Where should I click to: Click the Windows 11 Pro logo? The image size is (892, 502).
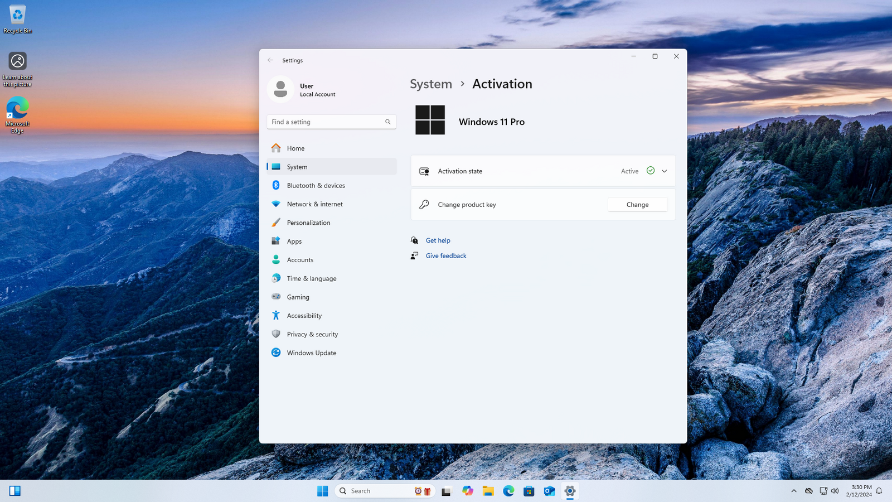pos(430,120)
